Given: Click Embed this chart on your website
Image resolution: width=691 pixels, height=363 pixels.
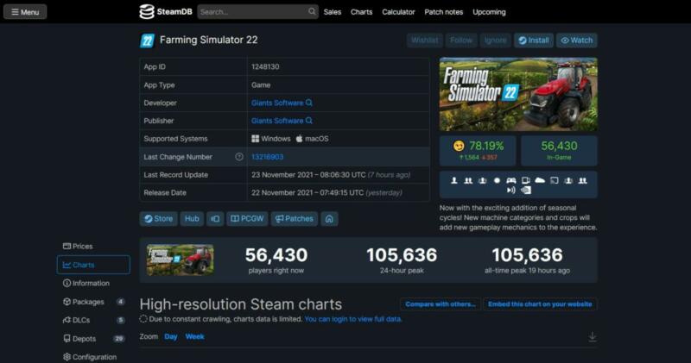Looking at the screenshot, I should [x=540, y=304].
